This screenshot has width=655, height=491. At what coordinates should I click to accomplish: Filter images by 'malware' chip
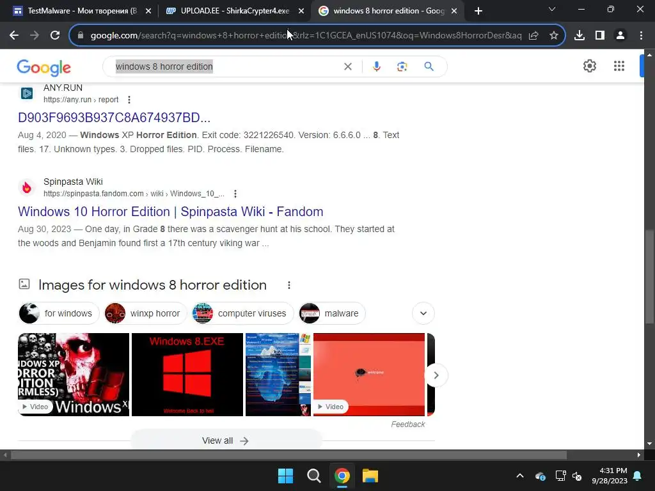pyautogui.click(x=332, y=313)
